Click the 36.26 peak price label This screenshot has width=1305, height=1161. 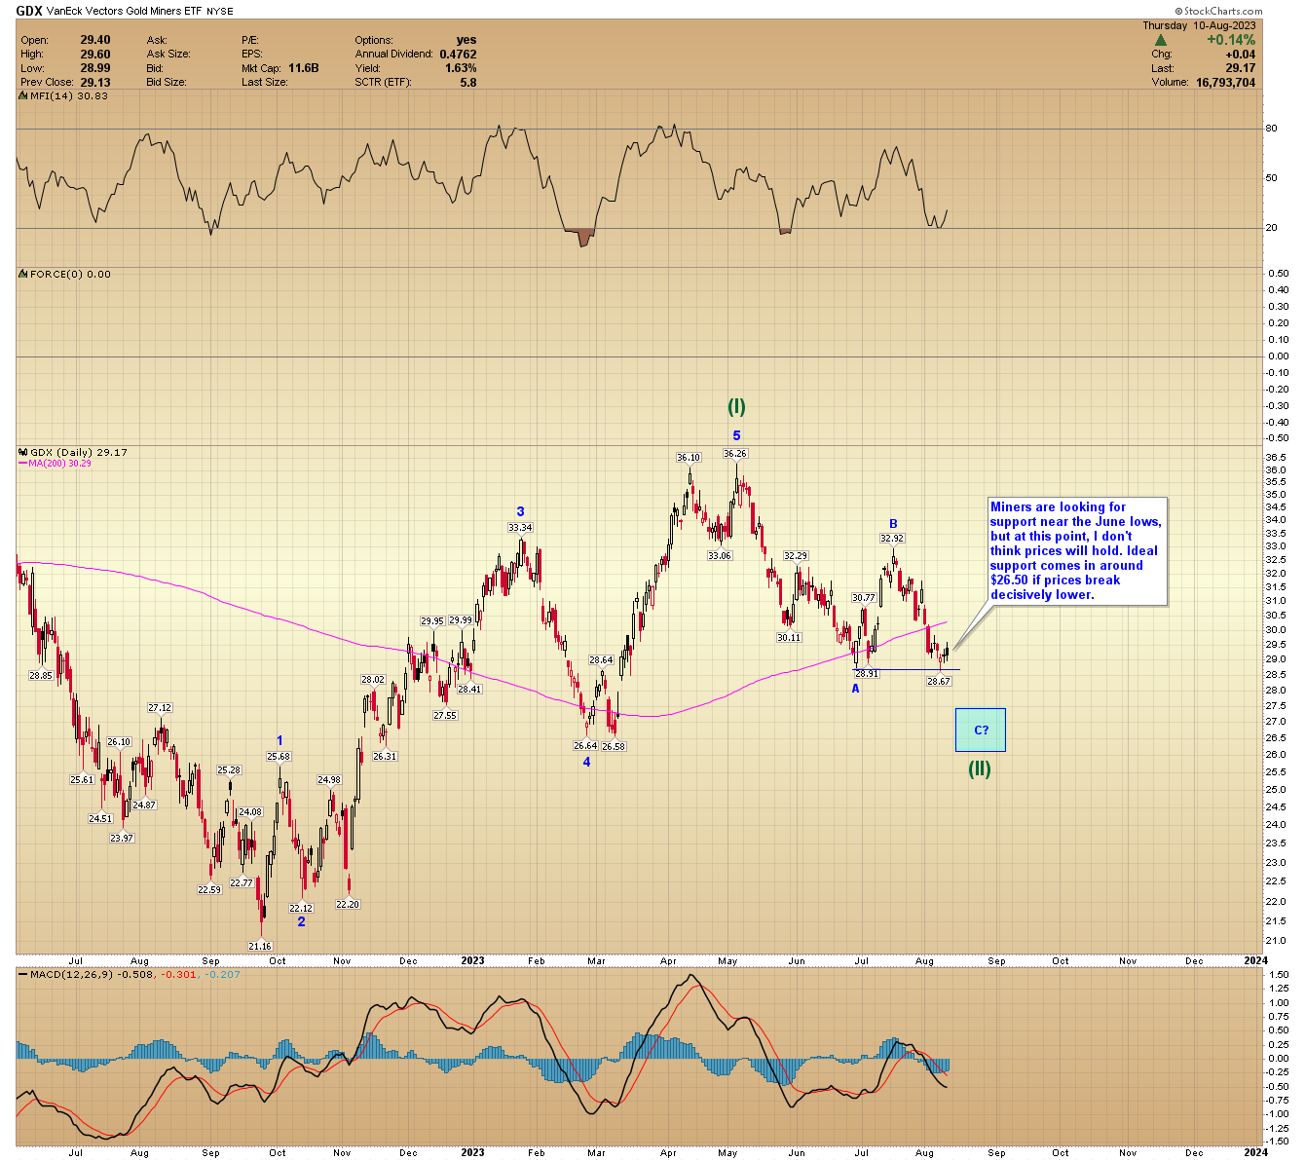click(x=735, y=454)
